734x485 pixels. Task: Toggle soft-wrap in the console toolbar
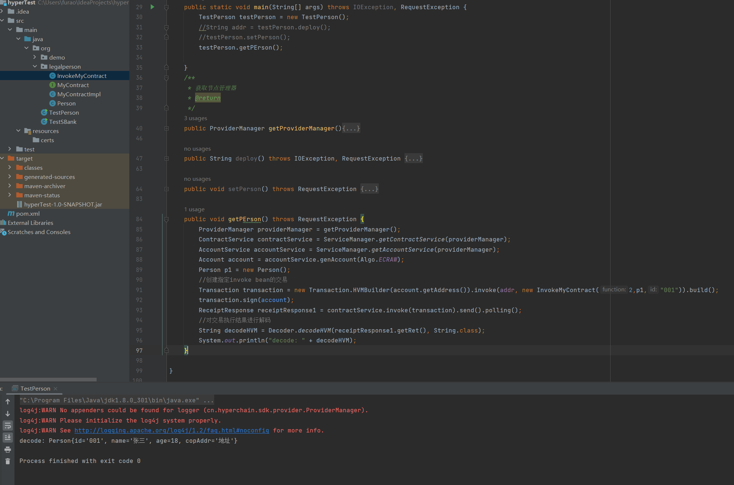(x=8, y=426)
